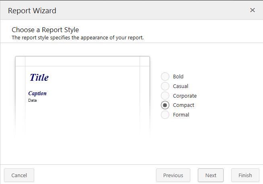Choose the Casual style radio button
The height and width of the screenshot is (184, 263).
(x=165, y=86)
